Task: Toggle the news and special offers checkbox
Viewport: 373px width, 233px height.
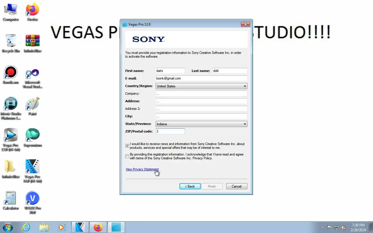Action: pos(127,146)
